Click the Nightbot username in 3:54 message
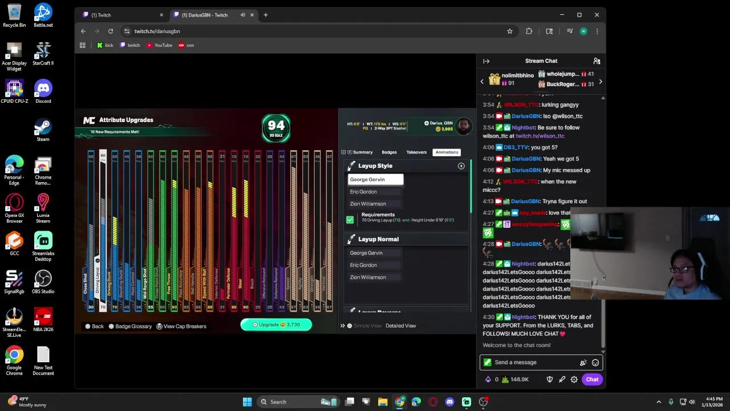The width and height of the screenshot is (730, 411). coord(523,128)
